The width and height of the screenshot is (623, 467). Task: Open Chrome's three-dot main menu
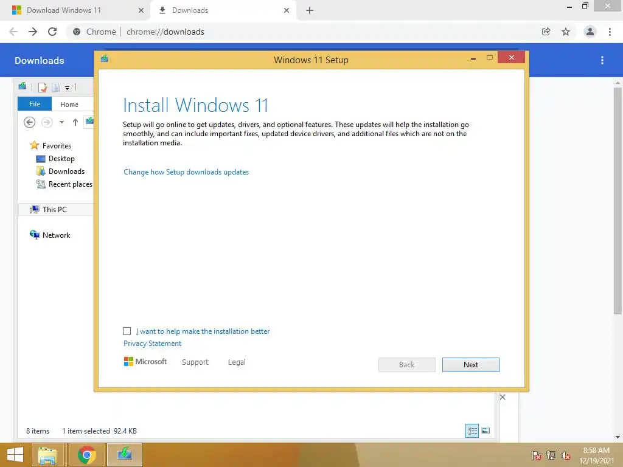tap(610, 32)
